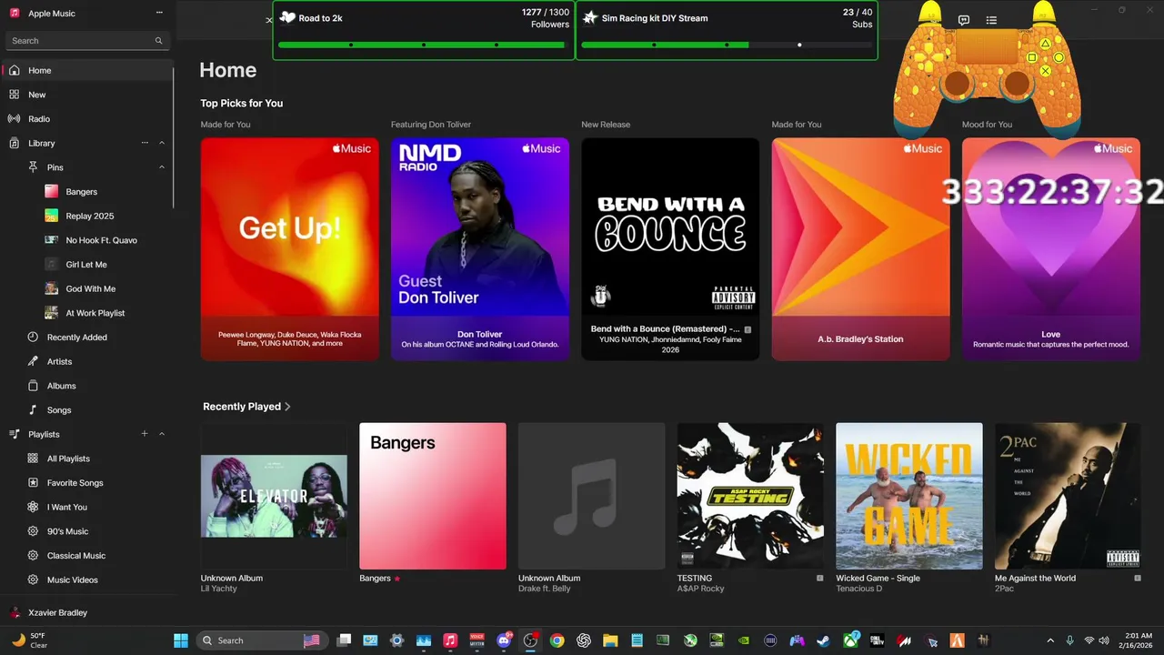Show hidden system tray icons
Screen dimensions: 1164x655
tap(1050, 640)
